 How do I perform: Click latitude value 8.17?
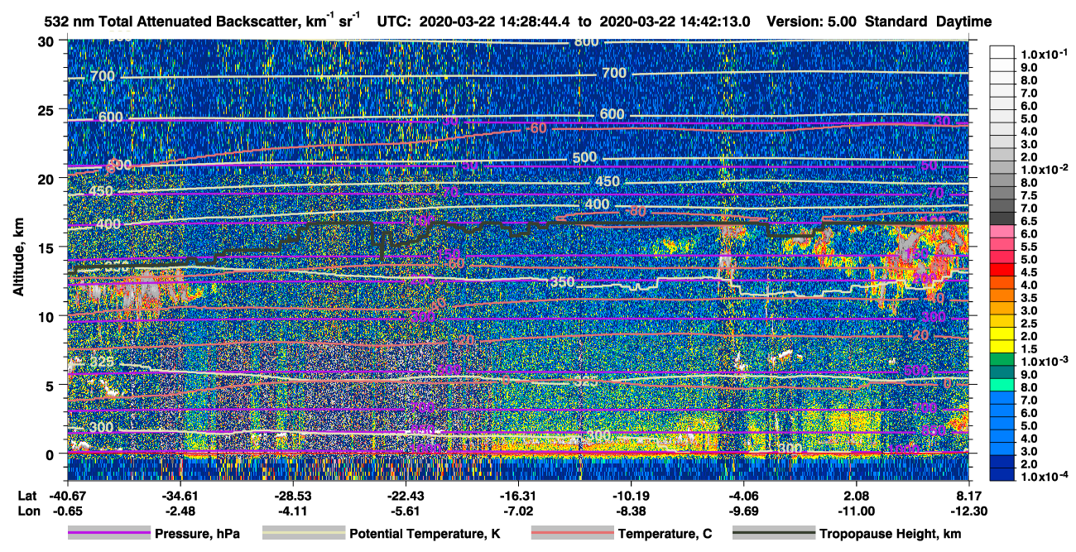(969, 495)
